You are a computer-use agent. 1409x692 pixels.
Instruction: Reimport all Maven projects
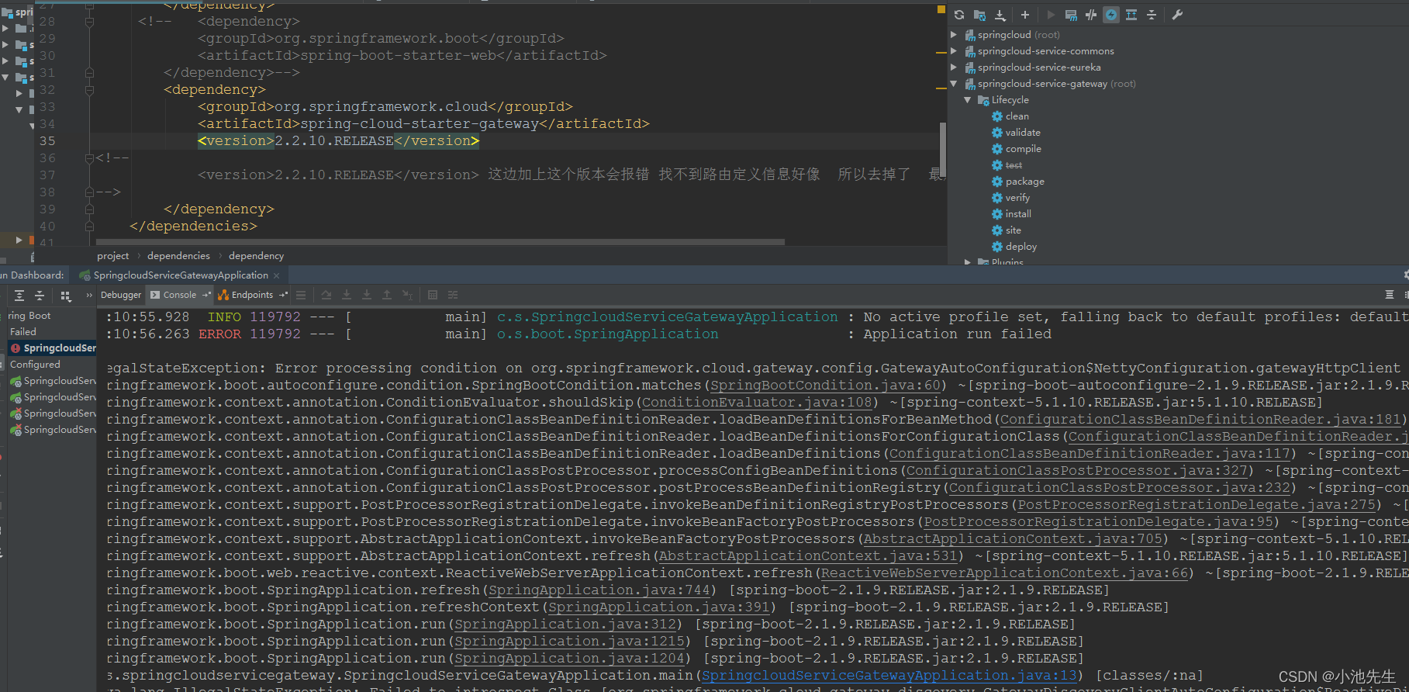point(959,15)
